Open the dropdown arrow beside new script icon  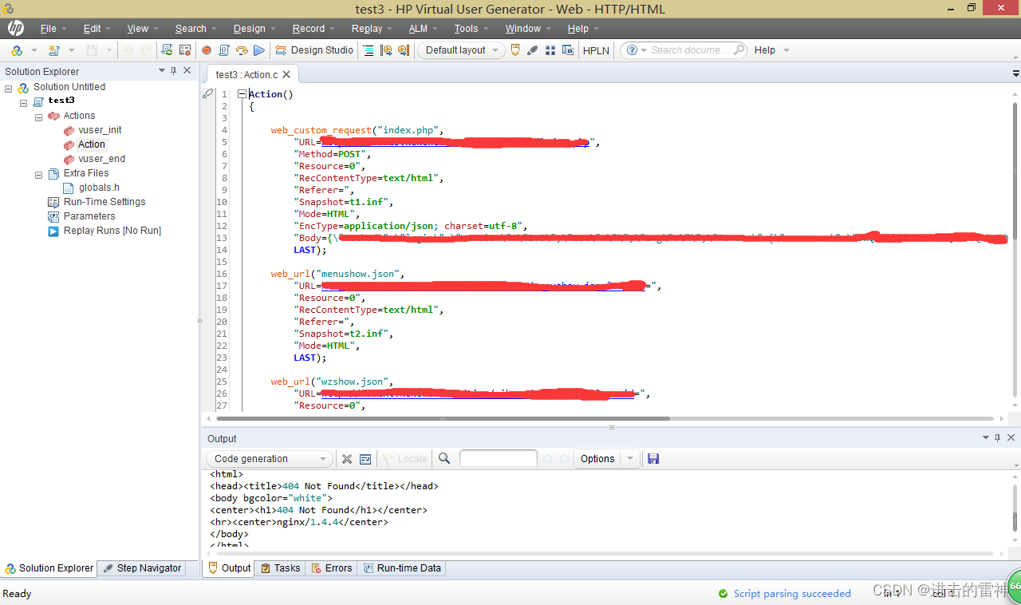click(72, 50)
